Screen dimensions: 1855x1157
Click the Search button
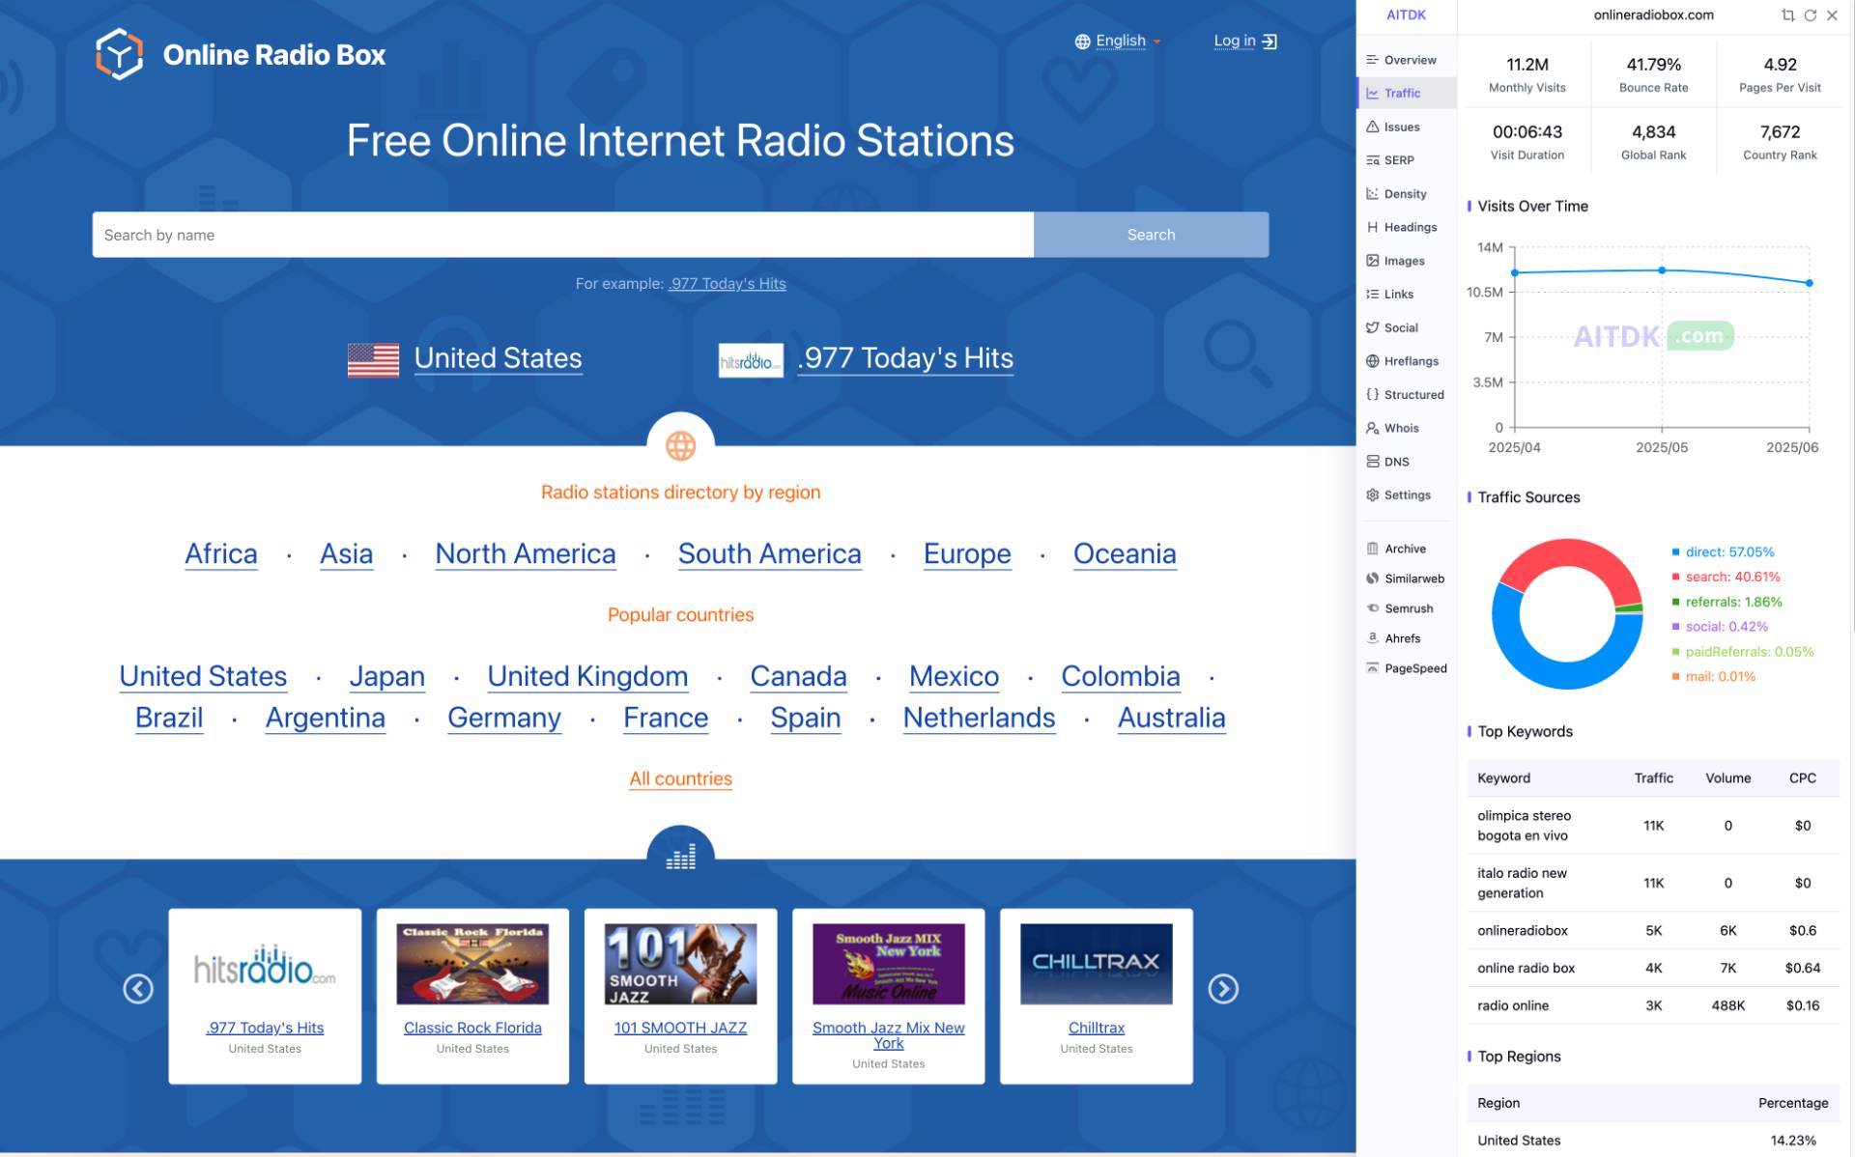point(1151,235)
